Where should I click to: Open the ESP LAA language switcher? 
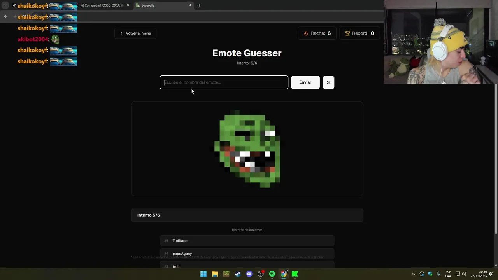pos(448,274)
